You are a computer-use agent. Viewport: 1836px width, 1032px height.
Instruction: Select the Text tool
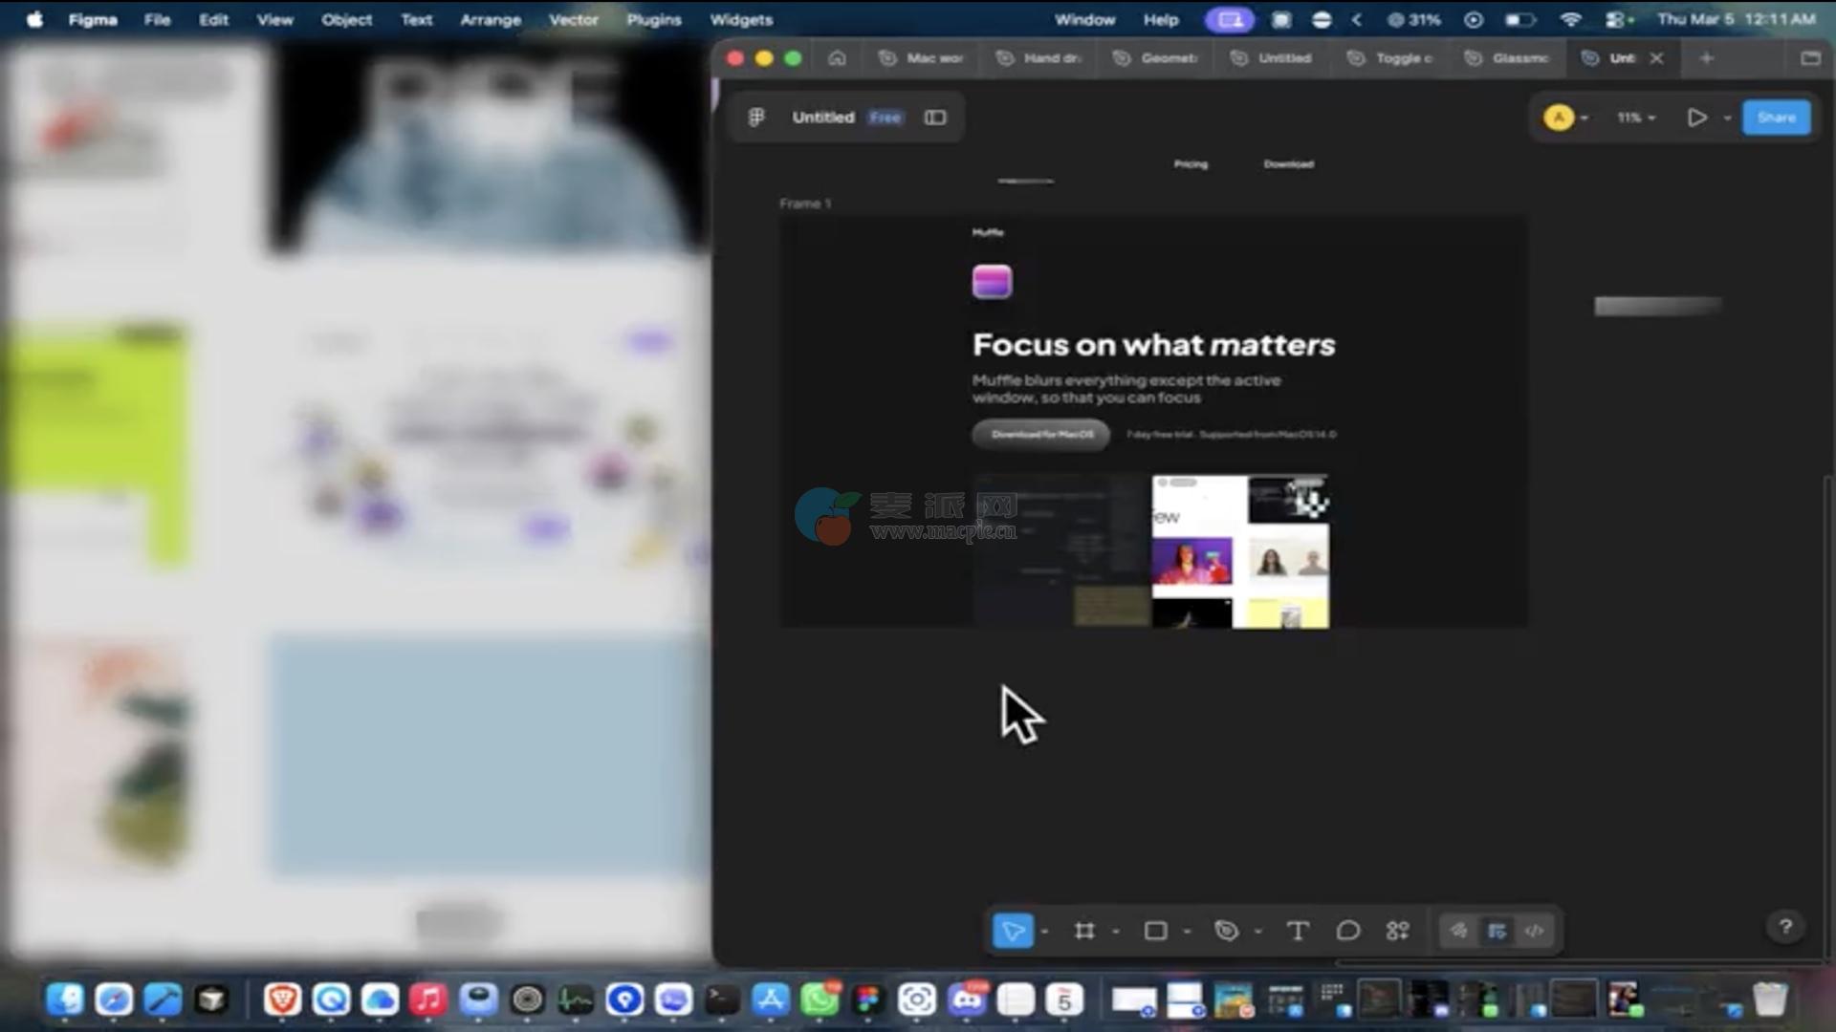click(1298, 931)
